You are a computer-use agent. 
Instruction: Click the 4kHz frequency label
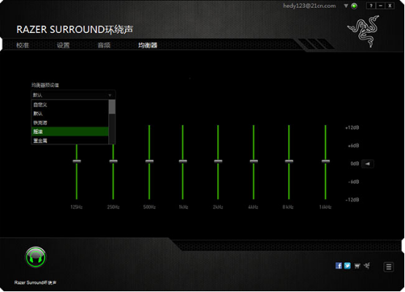[x=253, y=207]
